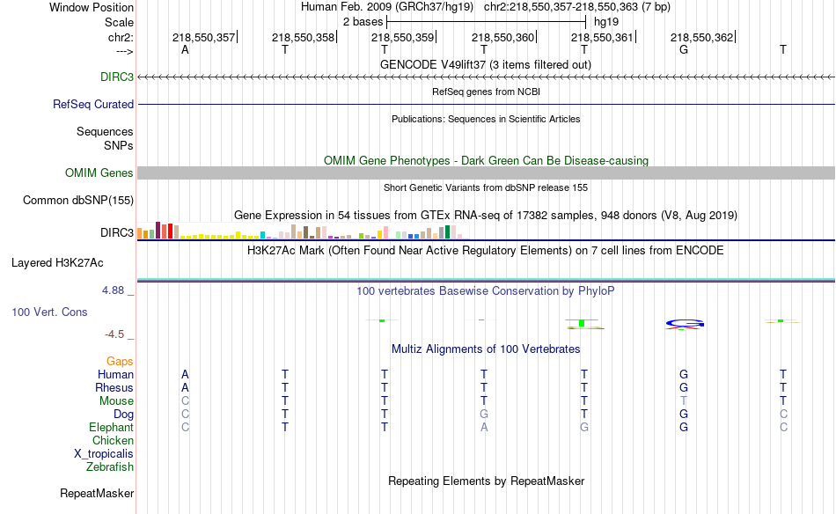The width and height of the screenshot is (836, 514).
Task: Open the 100 Vert. Cons track label
Action: [x=49, y=312]
